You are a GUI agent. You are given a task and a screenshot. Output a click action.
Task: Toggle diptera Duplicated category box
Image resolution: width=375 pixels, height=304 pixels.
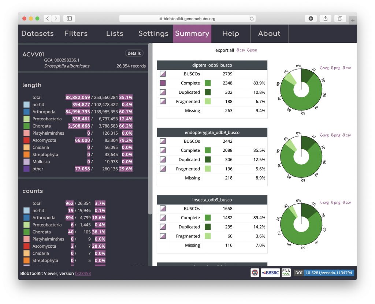(x=163, y=92)
